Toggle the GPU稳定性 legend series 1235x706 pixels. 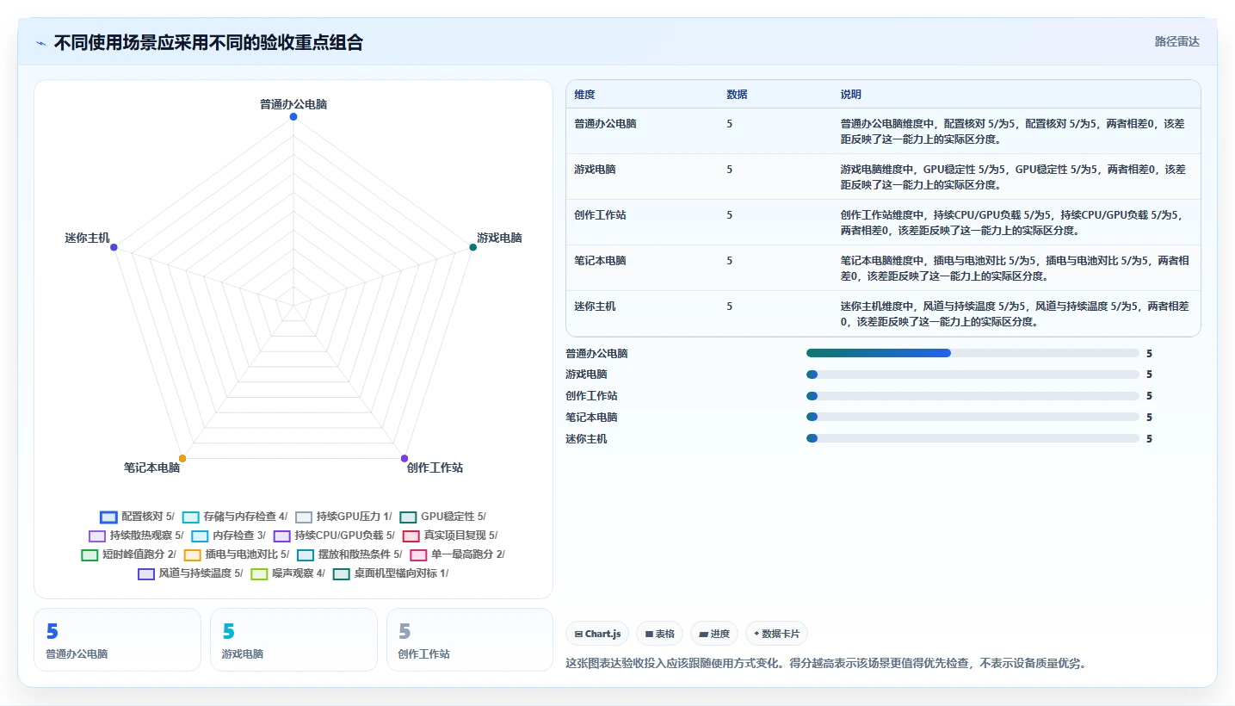pyautogui.click(x=443, y=517)
